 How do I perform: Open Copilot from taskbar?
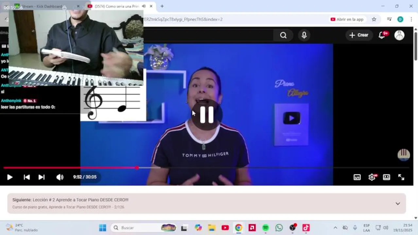pyautogui.click(x=198, y=227)
